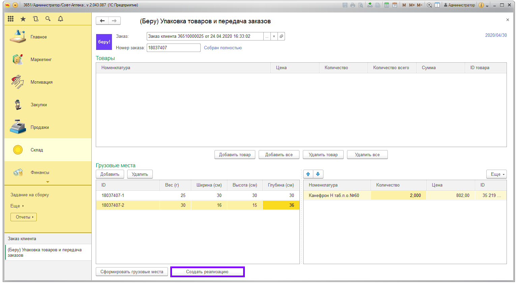Expand more sections arrow below Финансы
Viewport: 518px width, 284px height.
coord(48,182)
